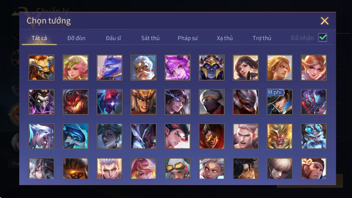
Task: Pick the golden-helmeted dark-faced hero
Action: (x=212, y=68)
